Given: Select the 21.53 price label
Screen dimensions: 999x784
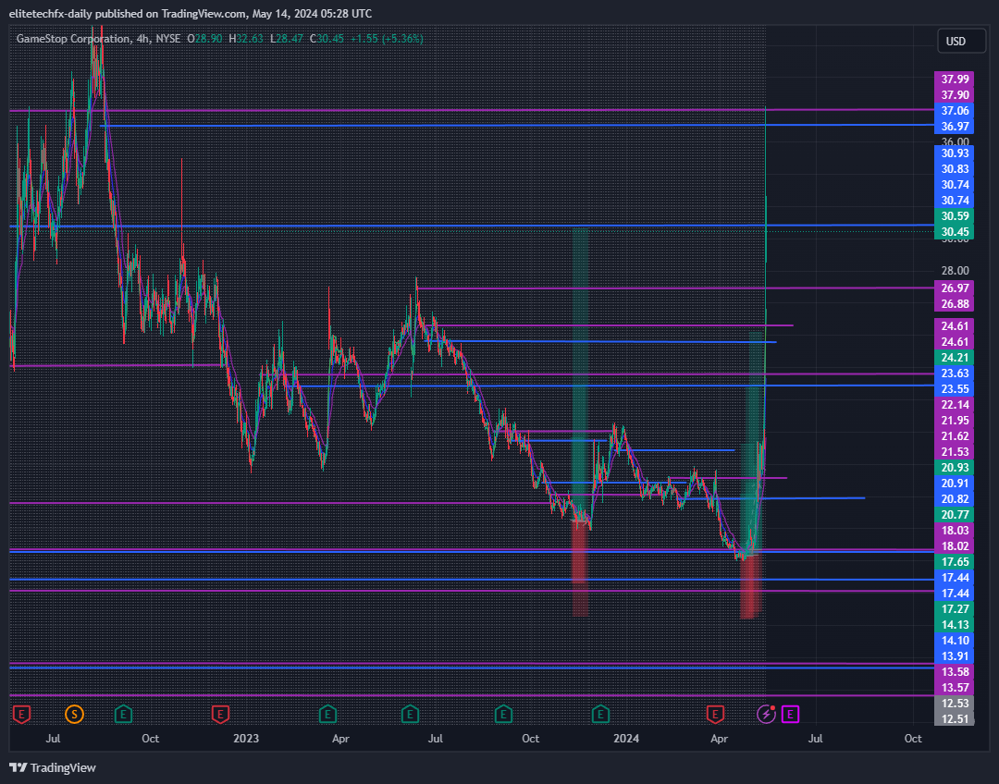Looking at the screenshot, I should [955, 451].
